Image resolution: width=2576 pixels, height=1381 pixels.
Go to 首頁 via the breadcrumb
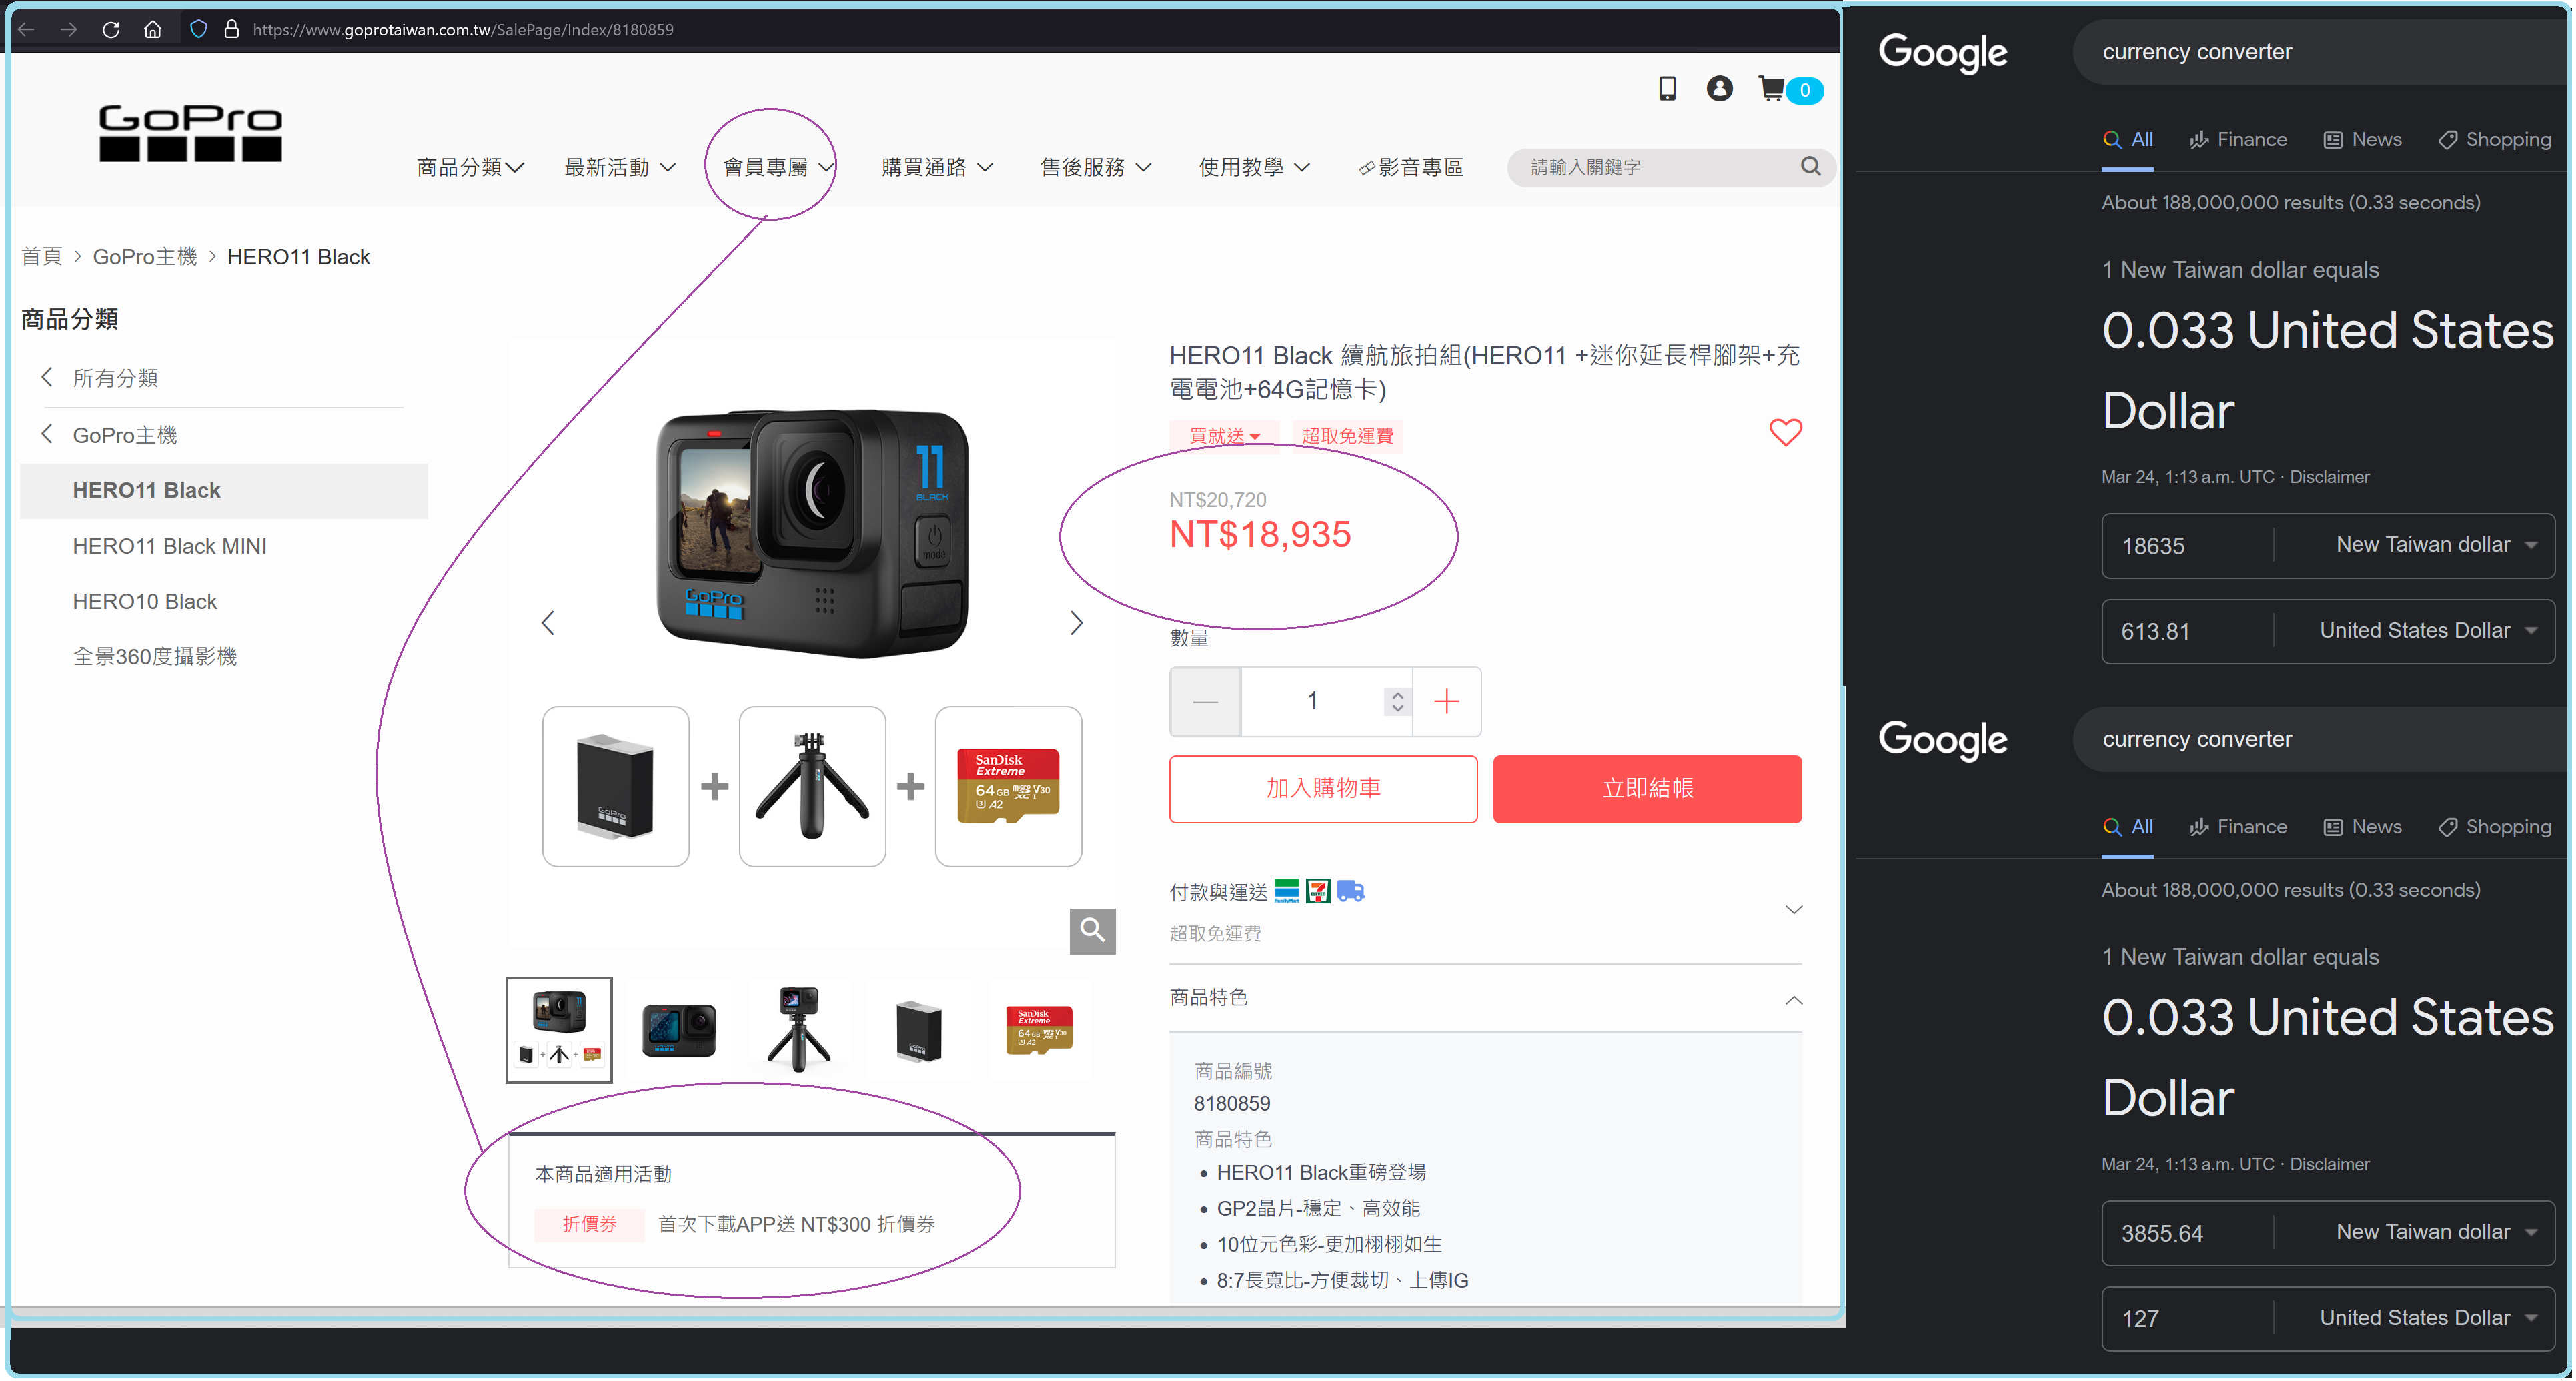tap(42, 257)
